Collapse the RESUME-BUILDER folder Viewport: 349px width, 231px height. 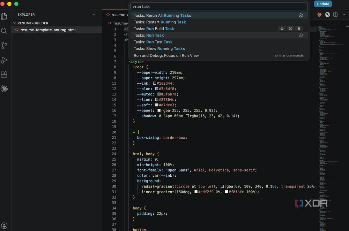(14, 23)
